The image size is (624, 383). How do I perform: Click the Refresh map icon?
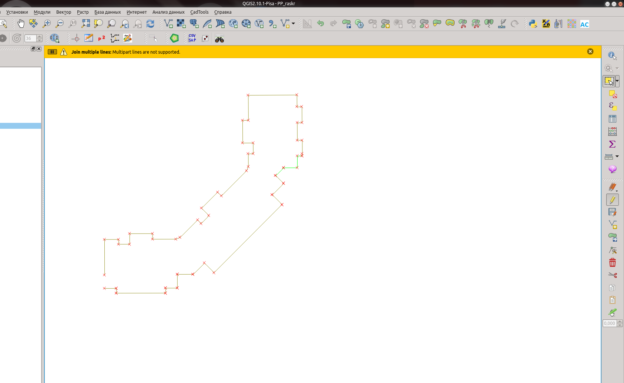coord(150,24)
